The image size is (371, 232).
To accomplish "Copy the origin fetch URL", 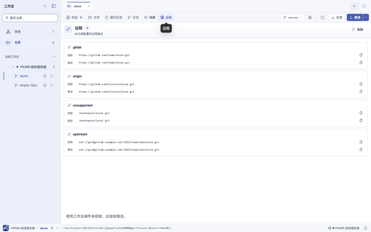I will click(x=361, y=84).
